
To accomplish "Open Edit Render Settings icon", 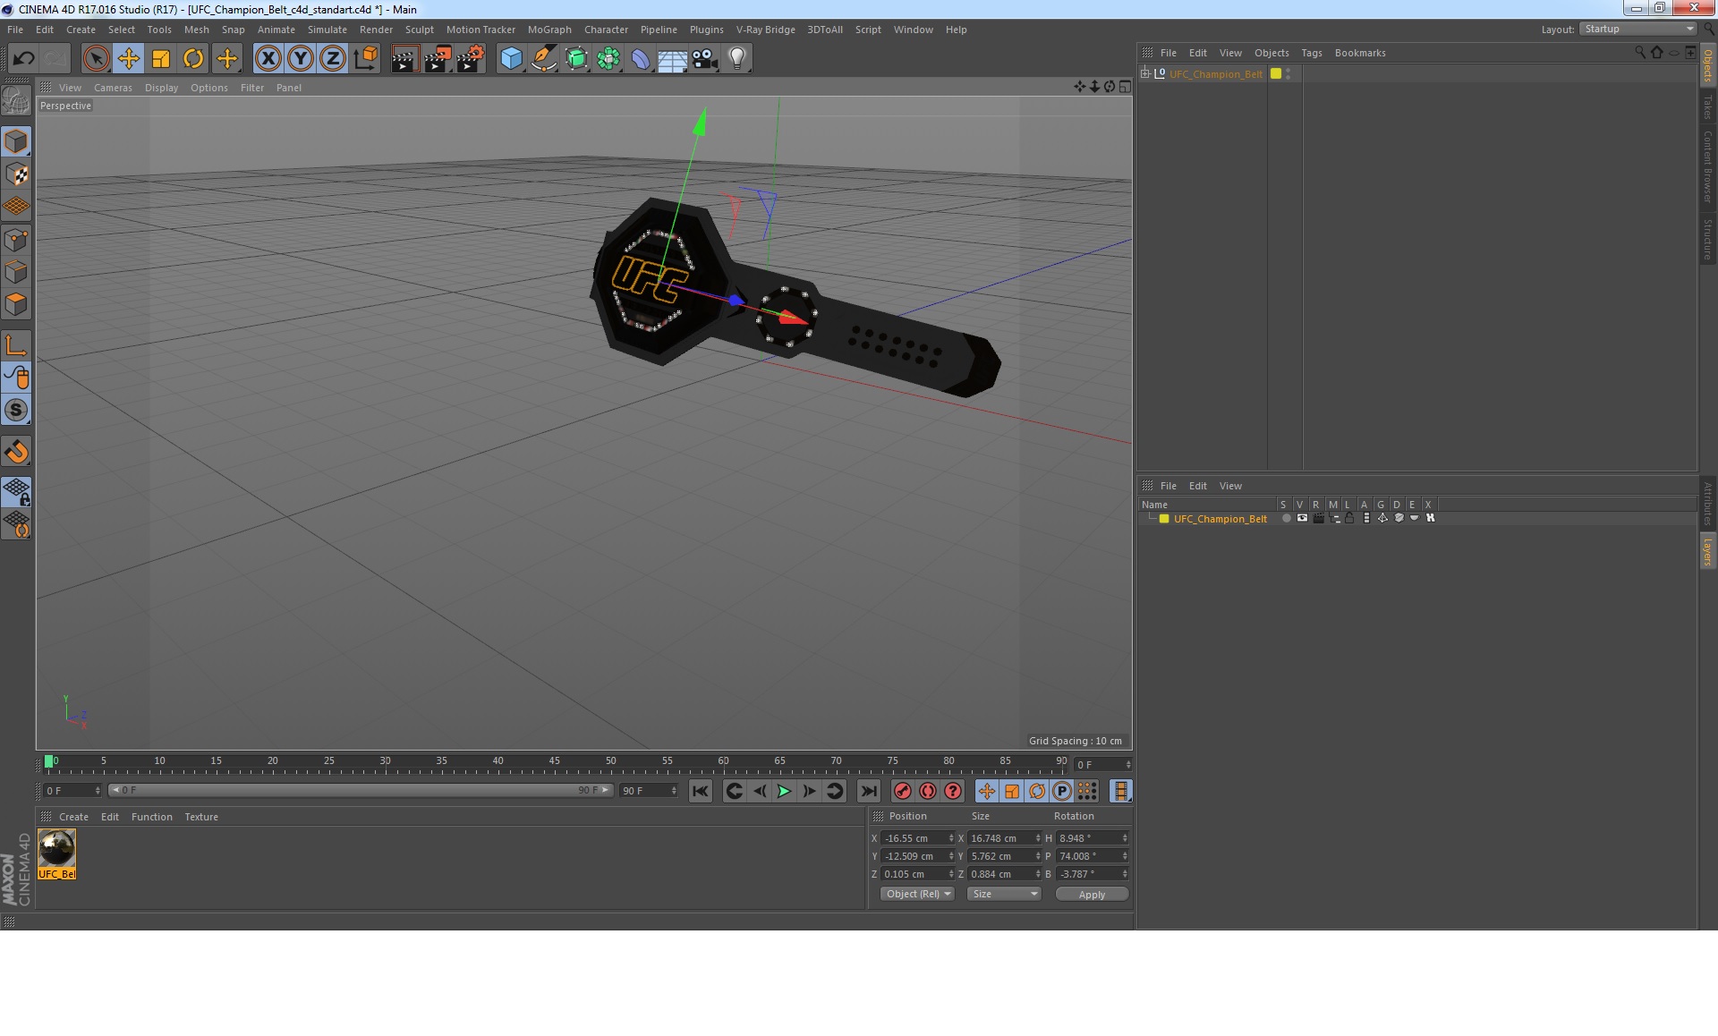I will click(x=471, y=59).
